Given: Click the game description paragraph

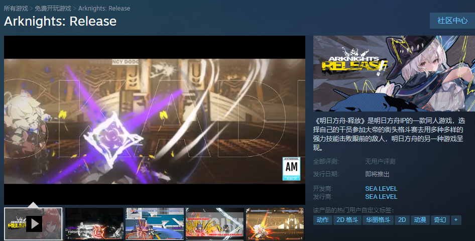Looking at the screenshot, I should pos(389,135).
